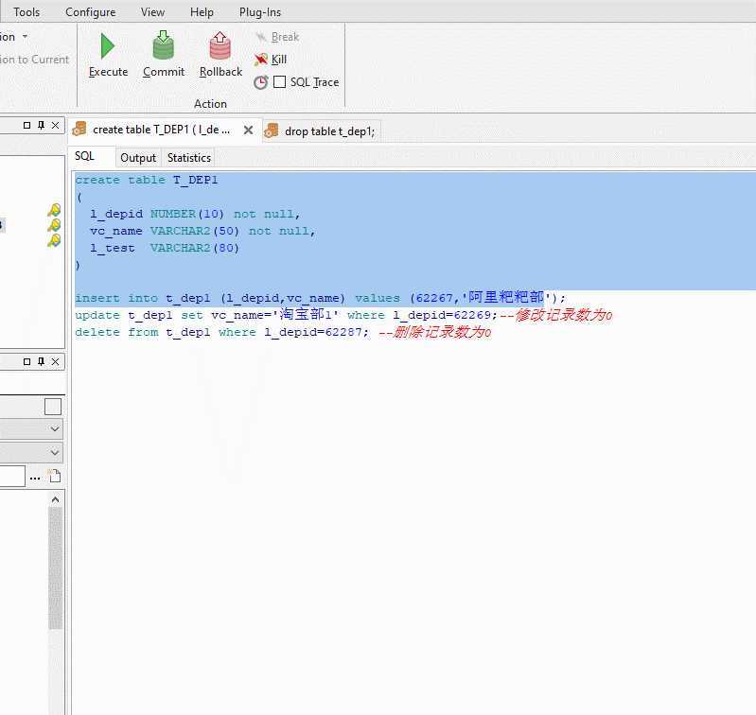Click the greyed Break button
Viewport: 756px width, 715px height.
(x=277, y=37)
